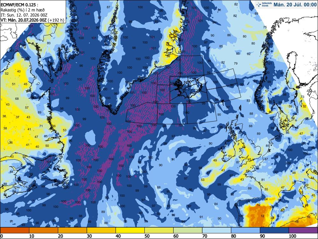
Task: Click the VT valid time line (+192 h)
Action: [32, 20]
